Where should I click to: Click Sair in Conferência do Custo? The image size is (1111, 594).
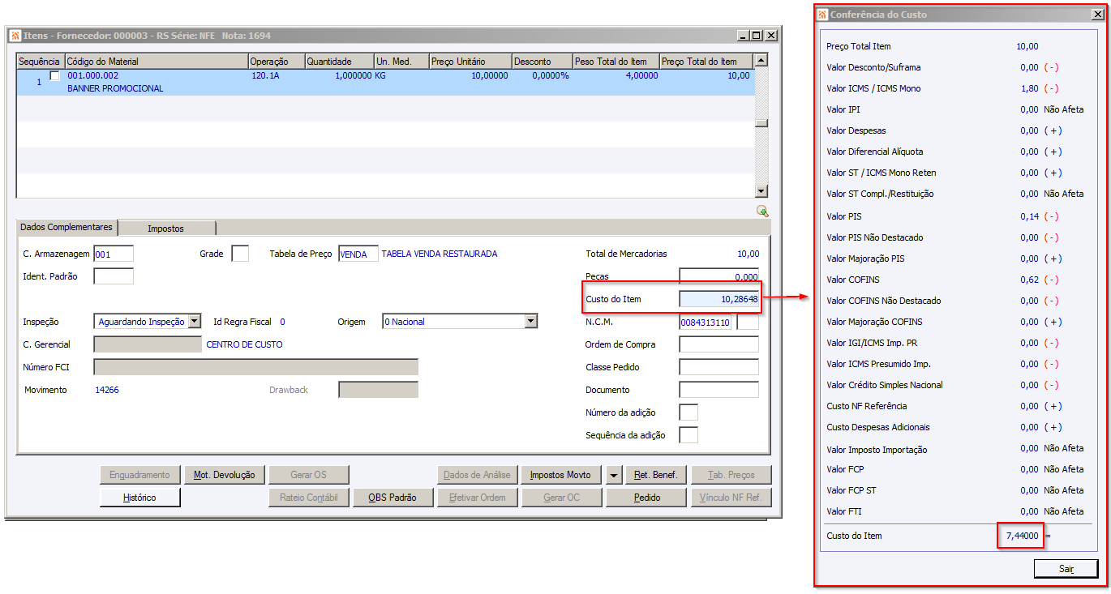pos(1066,569)
